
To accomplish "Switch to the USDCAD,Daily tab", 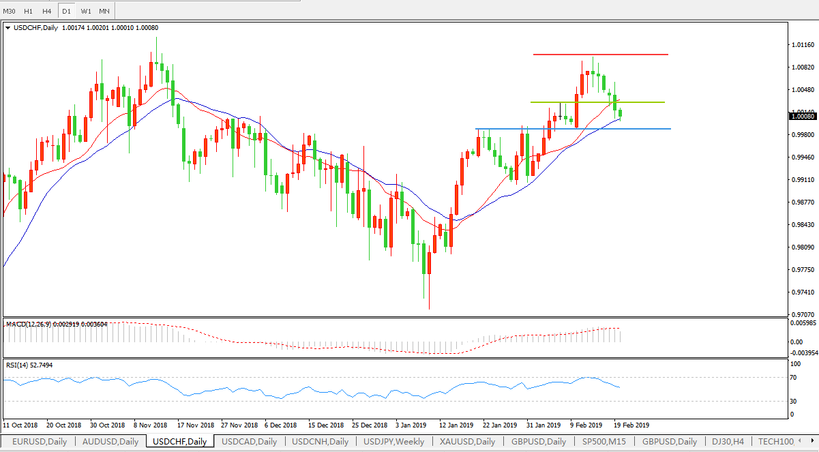I will [x=250, y=442].
